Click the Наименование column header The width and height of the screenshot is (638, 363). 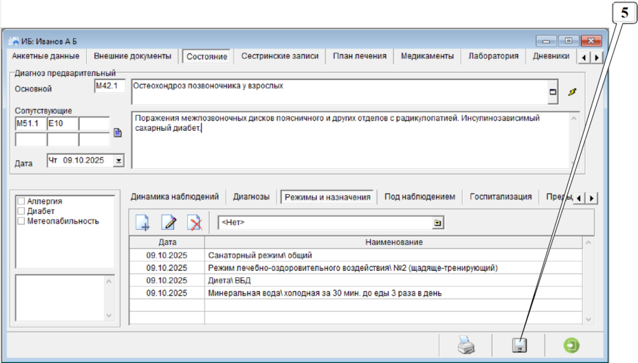[394, 242]
